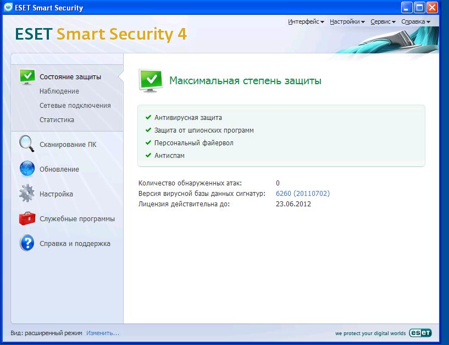Screen dimensions: 449x345
Task: Open the Настройка section label
Action: pyautogui.click(x=56, y=194)
